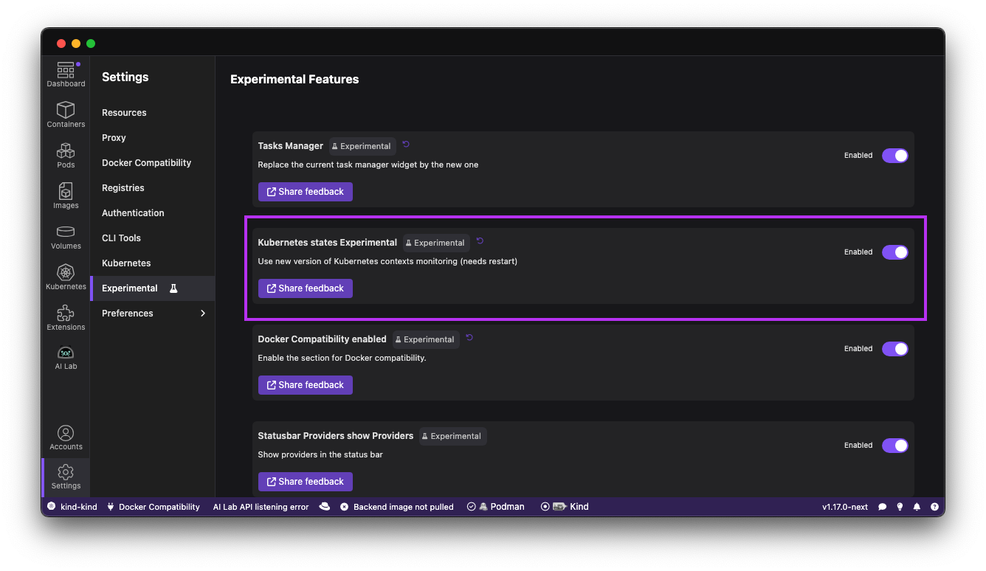Expand the Preferences submenu chevron
This screenshot has width=986, height=571.
point(203,314)
